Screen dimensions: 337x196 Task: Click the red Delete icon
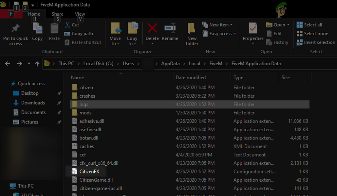click(x=152, y=28)
